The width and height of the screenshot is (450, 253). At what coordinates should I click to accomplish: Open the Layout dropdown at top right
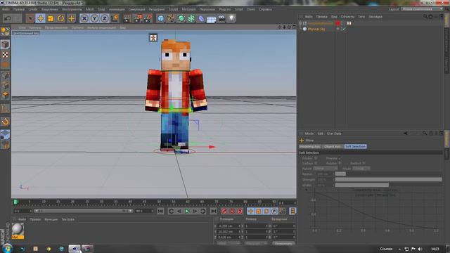(422, 9)
